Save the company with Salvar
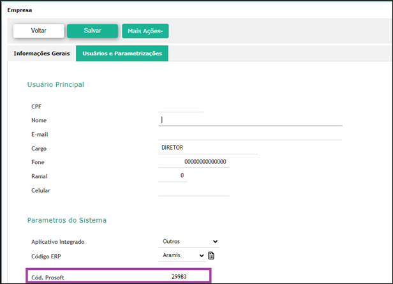 [x=93, y=31]
